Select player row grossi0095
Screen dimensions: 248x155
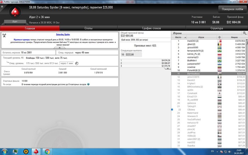[x=208, y=47]
